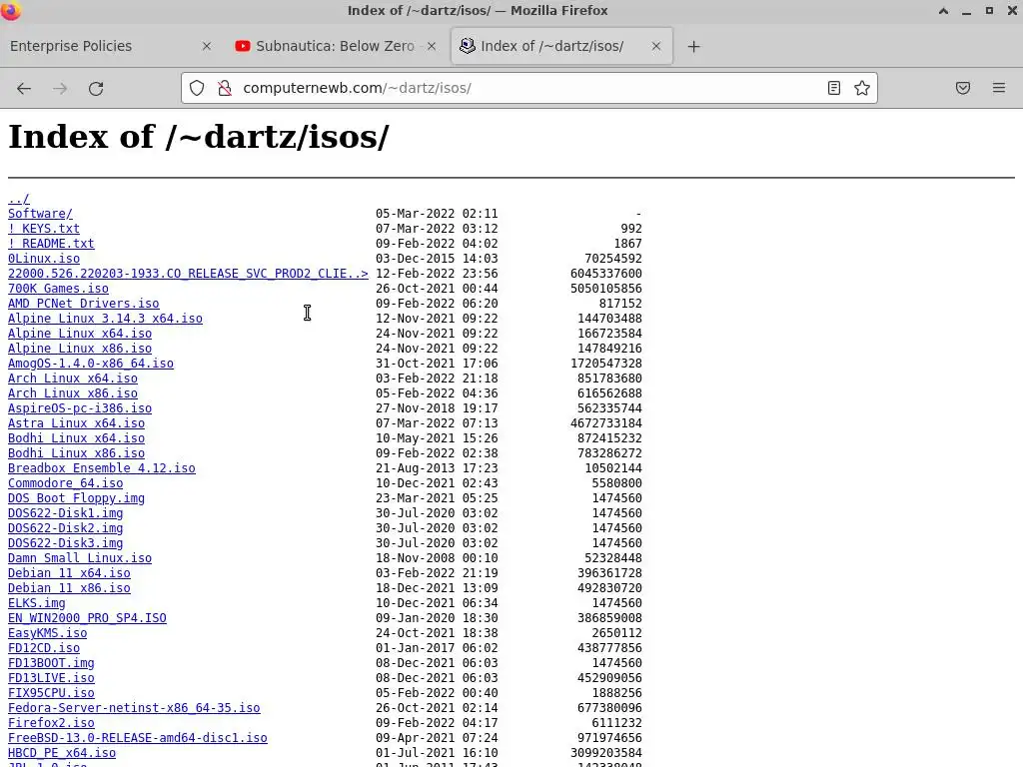This screenshot has width=1023, height=767.
Task: Download Alpine_Linux_x86.iso
Action: 80,349
